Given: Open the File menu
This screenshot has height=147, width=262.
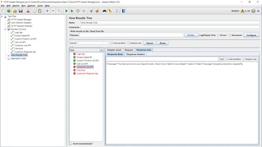Looking at the screenshot, I should (x=3, y=6).
